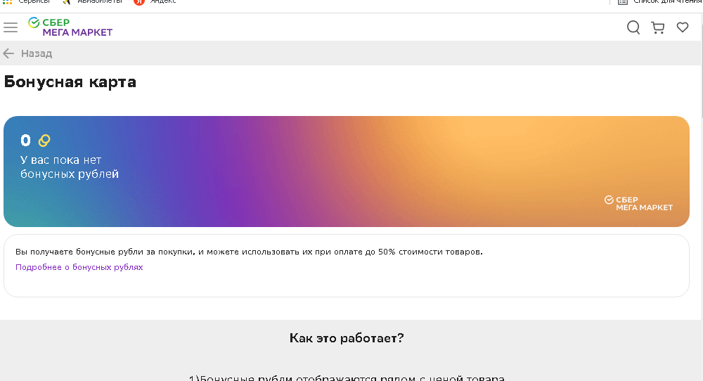703x381 pixels.
Task: Click У вас пока нет бонусных рублей text
Action: point(70,167)
